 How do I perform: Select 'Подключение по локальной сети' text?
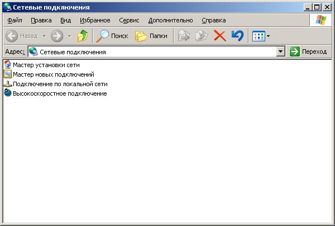tap(60, 84)
